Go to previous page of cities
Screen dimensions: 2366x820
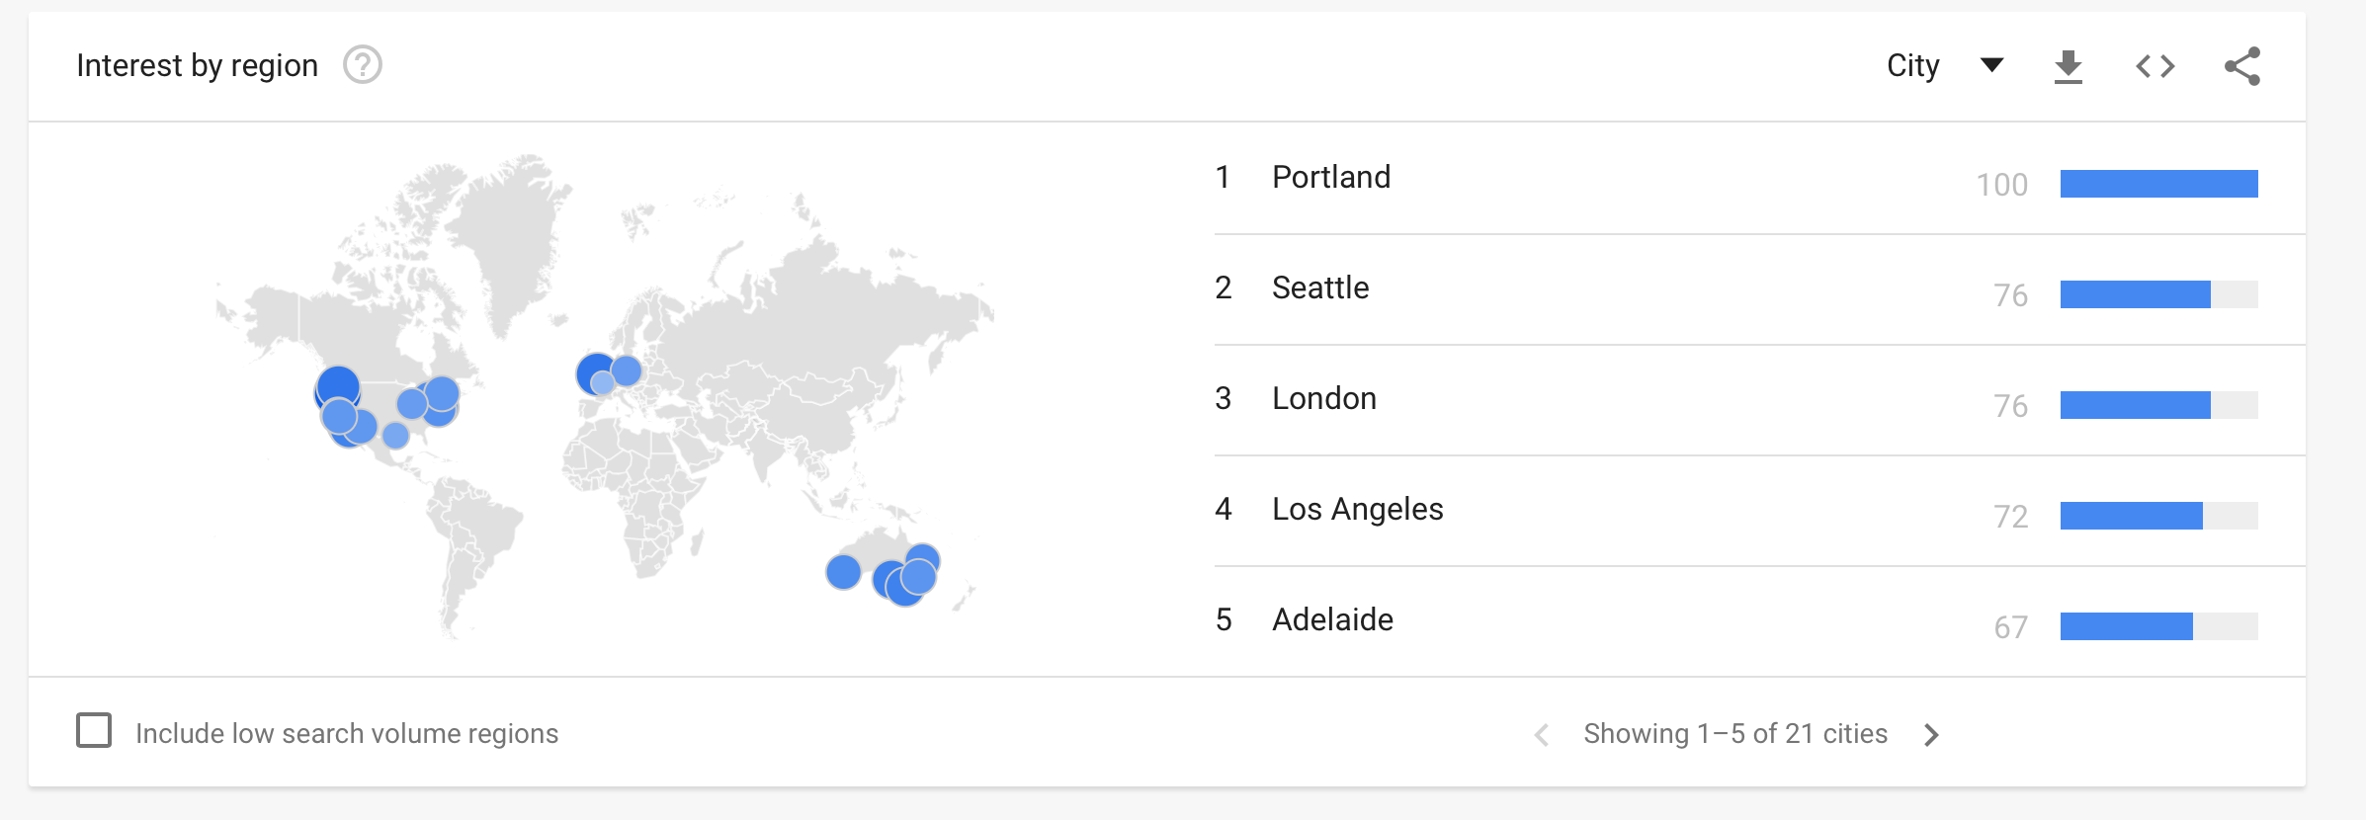(x=1542, y=734)
